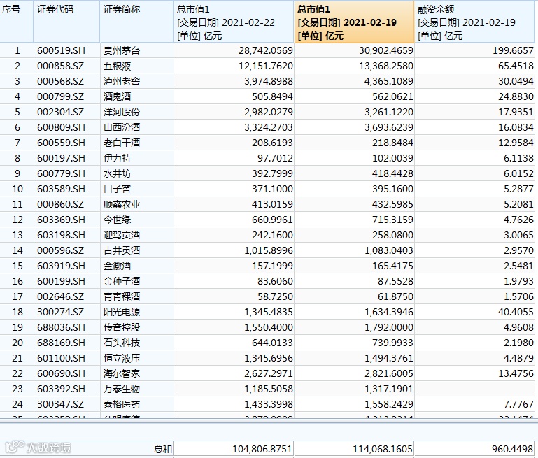Screen dimensions: 538x458
Task: Click the 古井贡酒 name cell
Action: click(122, 250)
